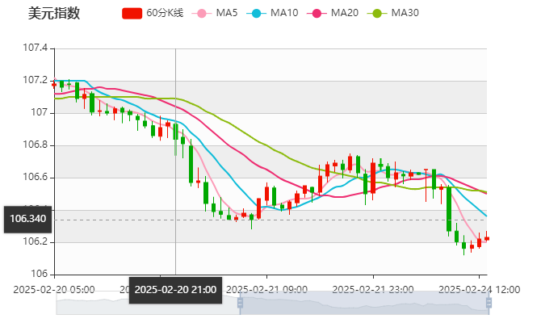Toggle the 60分K线 series in the legend
Screen dimensions: 541x323
153,13
